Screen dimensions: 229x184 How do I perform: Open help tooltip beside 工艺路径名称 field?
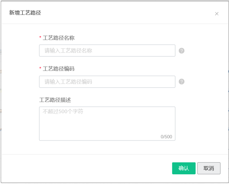click(181, 51)
